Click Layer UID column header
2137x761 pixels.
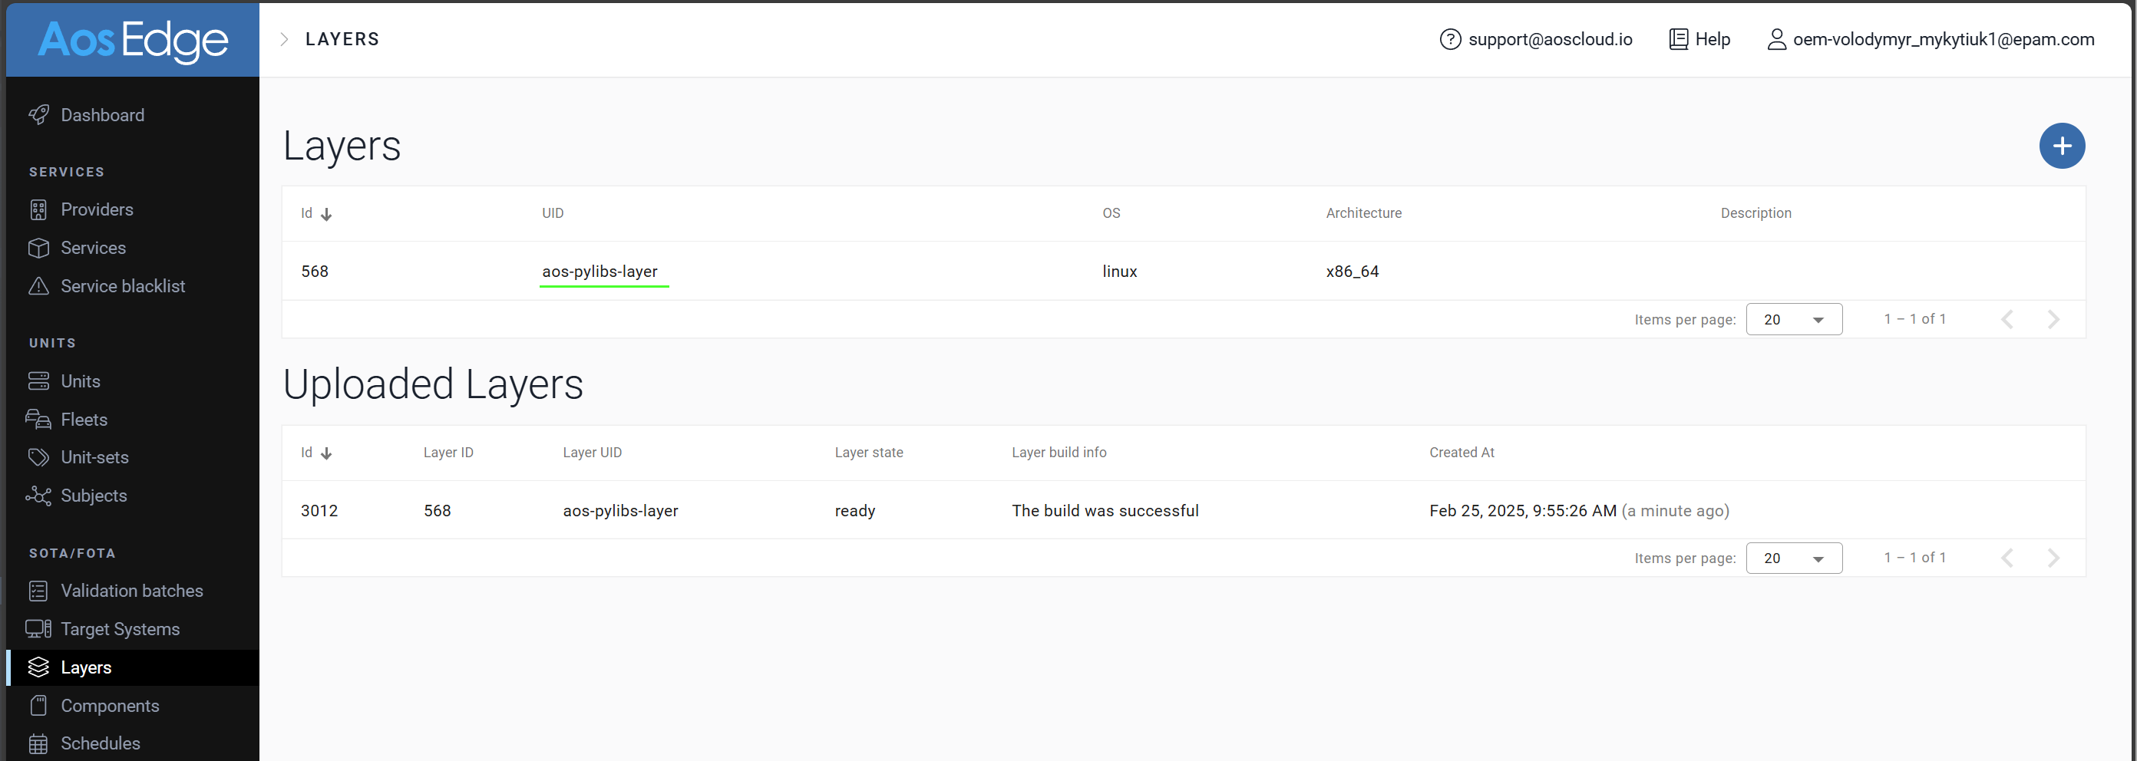pos(592,453)
